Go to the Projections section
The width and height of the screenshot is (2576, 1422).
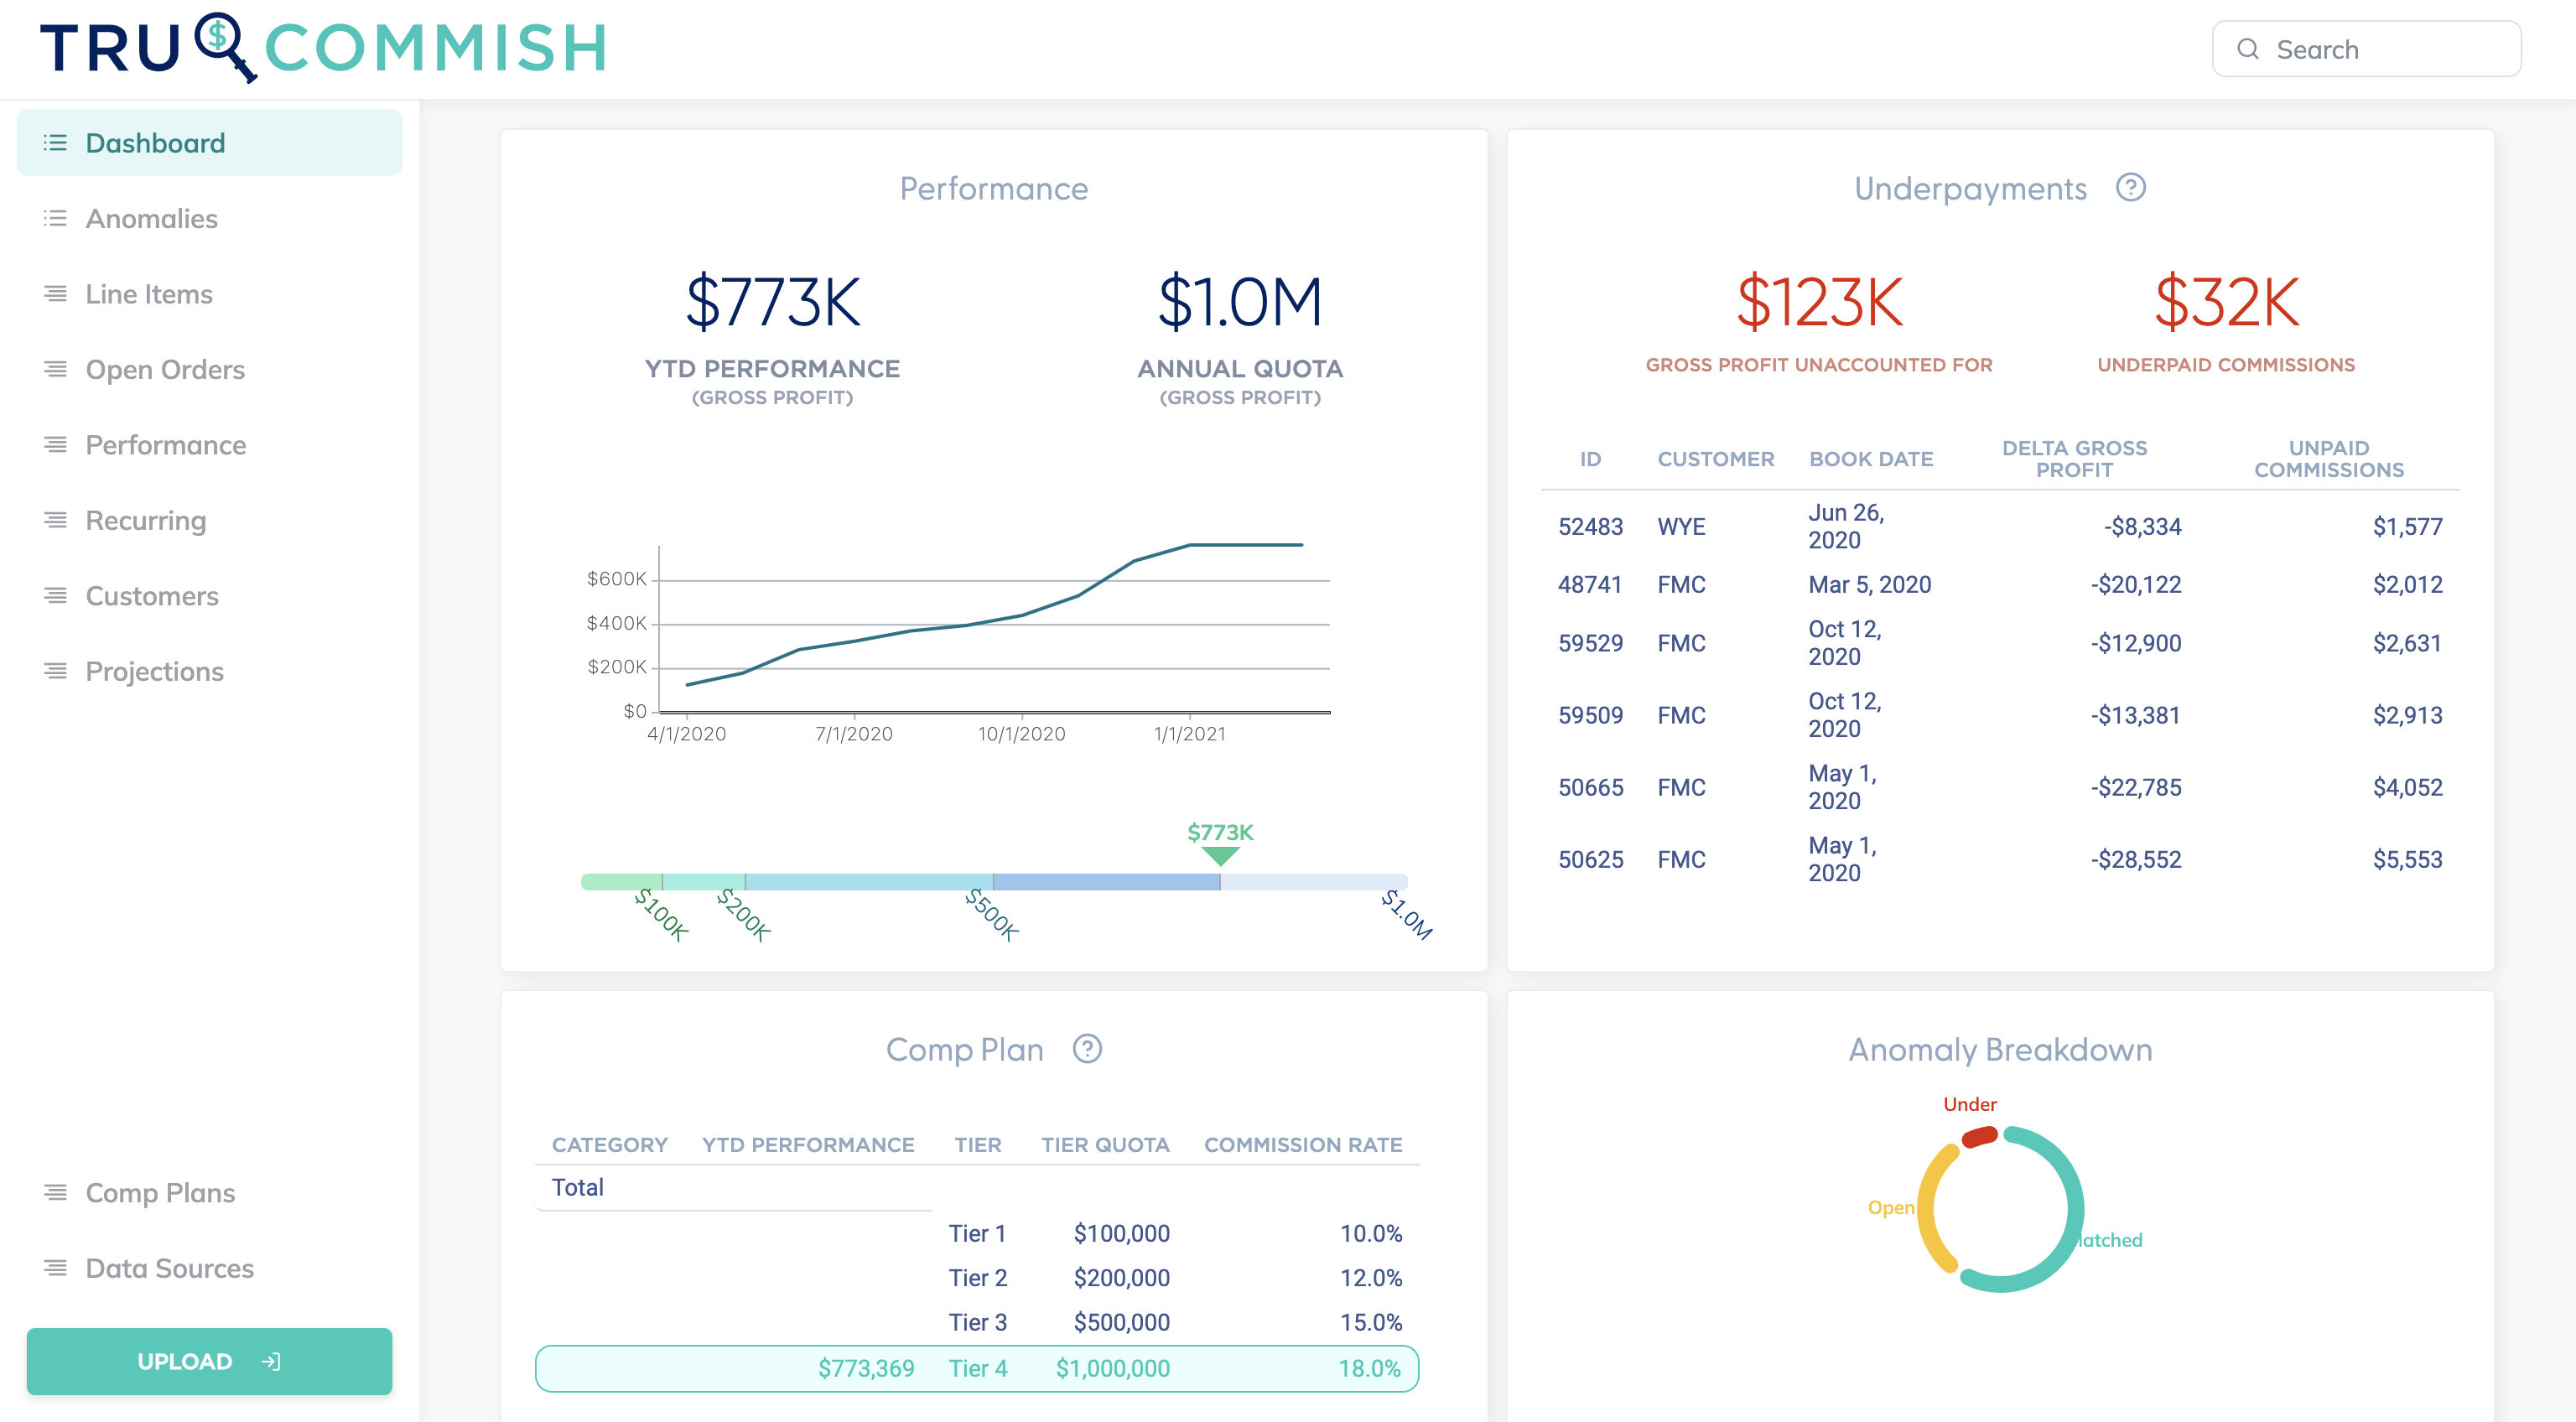pyautogui.click(x=154, y=671)
